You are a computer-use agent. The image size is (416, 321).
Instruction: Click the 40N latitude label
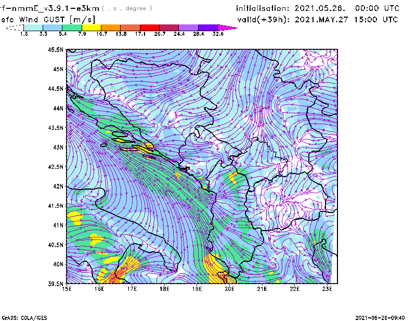coord(58,264)
